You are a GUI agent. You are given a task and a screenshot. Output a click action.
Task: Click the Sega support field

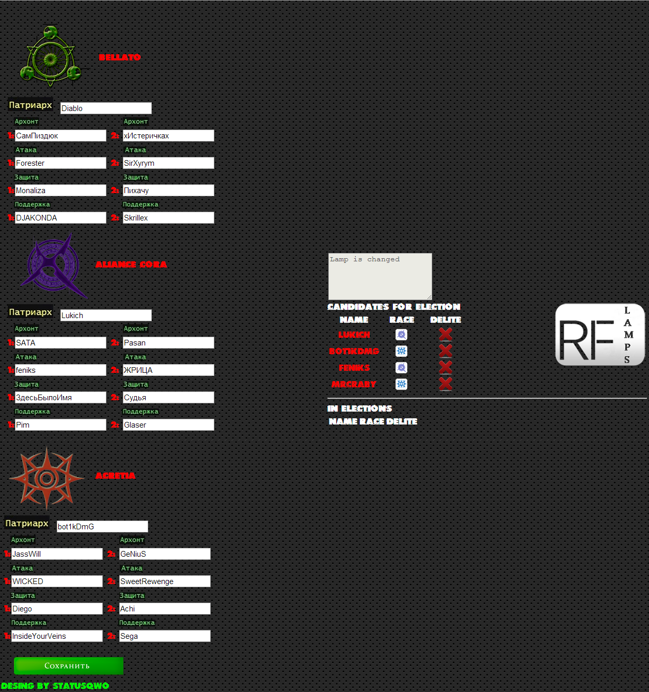coord(165,636)
